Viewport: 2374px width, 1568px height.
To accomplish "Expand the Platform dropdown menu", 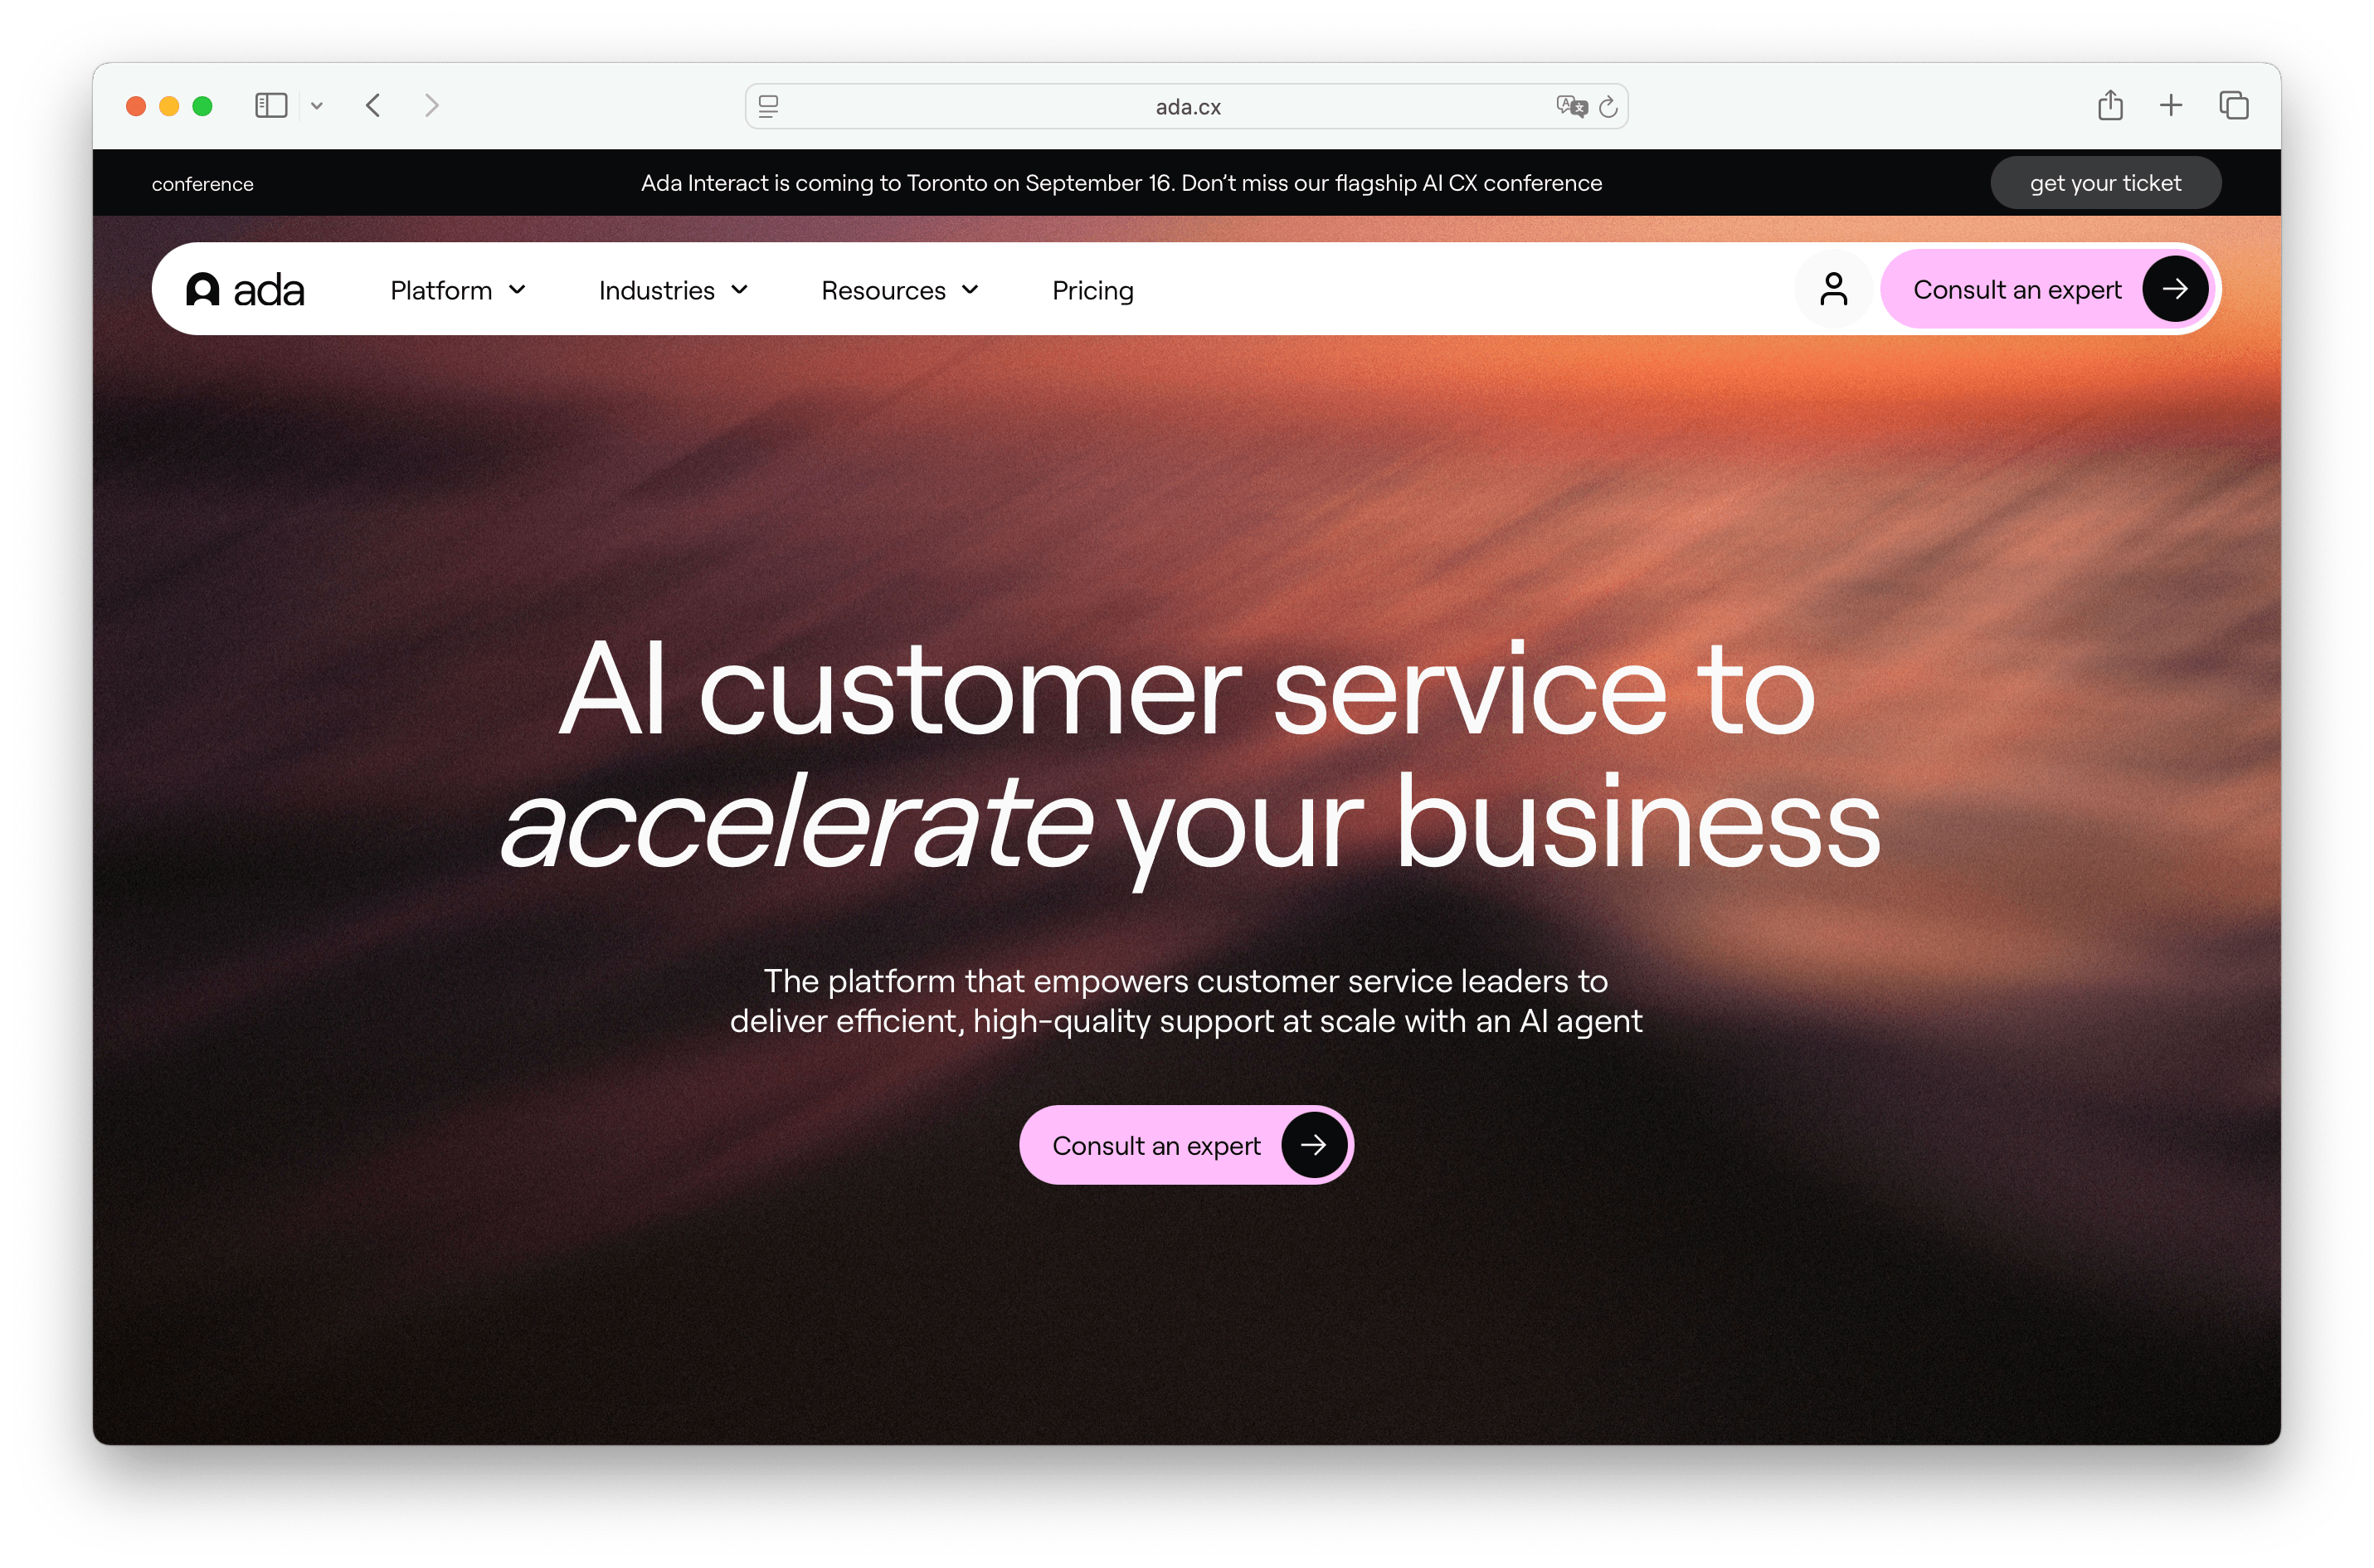I will tap(458, 290).
